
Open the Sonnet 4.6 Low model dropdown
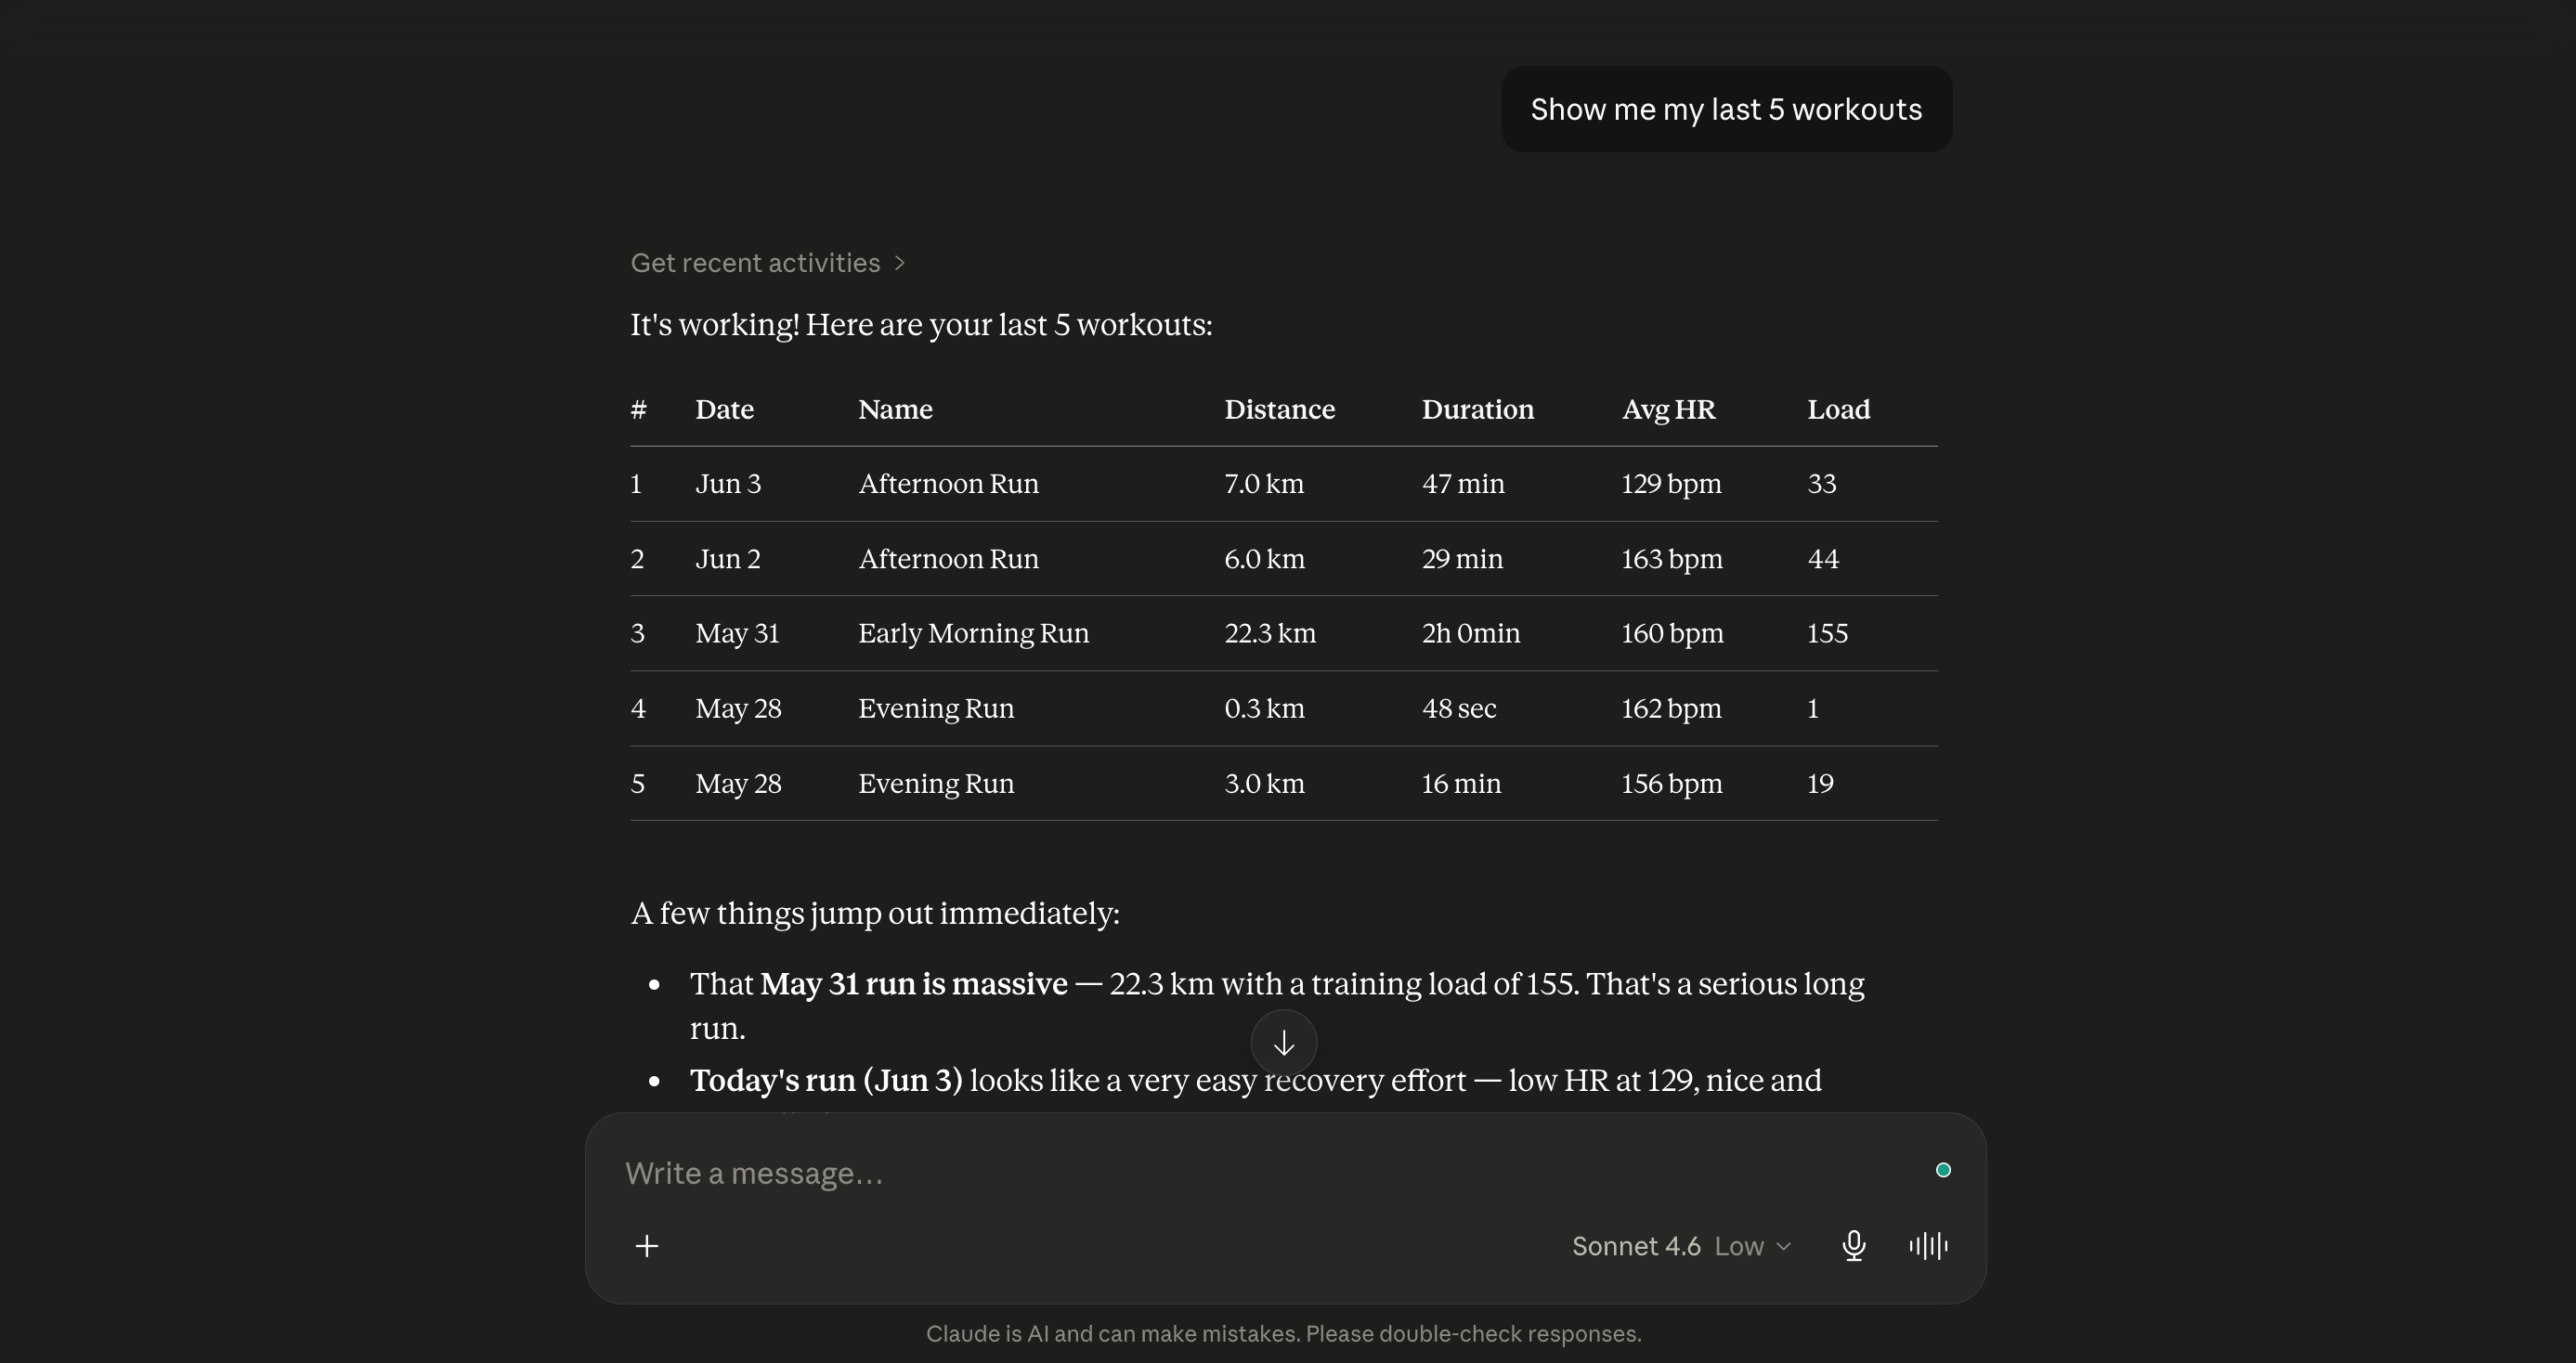point(1682,1246)
